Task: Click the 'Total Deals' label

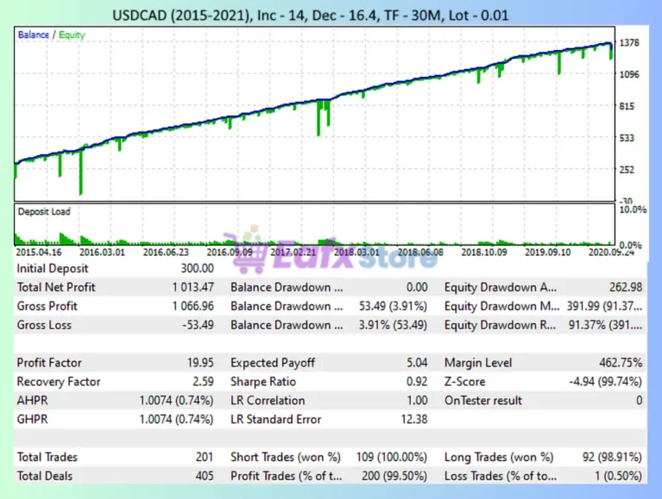Action: coord(44,477)
